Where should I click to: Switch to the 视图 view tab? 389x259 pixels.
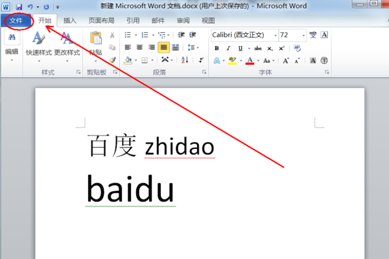pos(208,21)
